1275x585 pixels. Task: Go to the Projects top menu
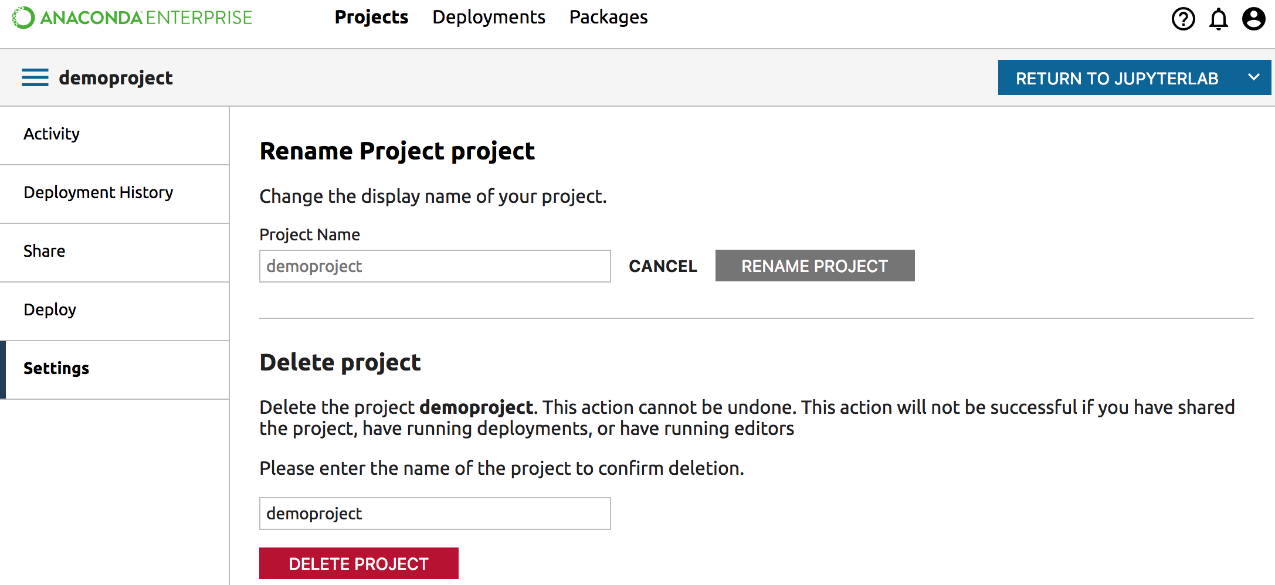point(371,18)
